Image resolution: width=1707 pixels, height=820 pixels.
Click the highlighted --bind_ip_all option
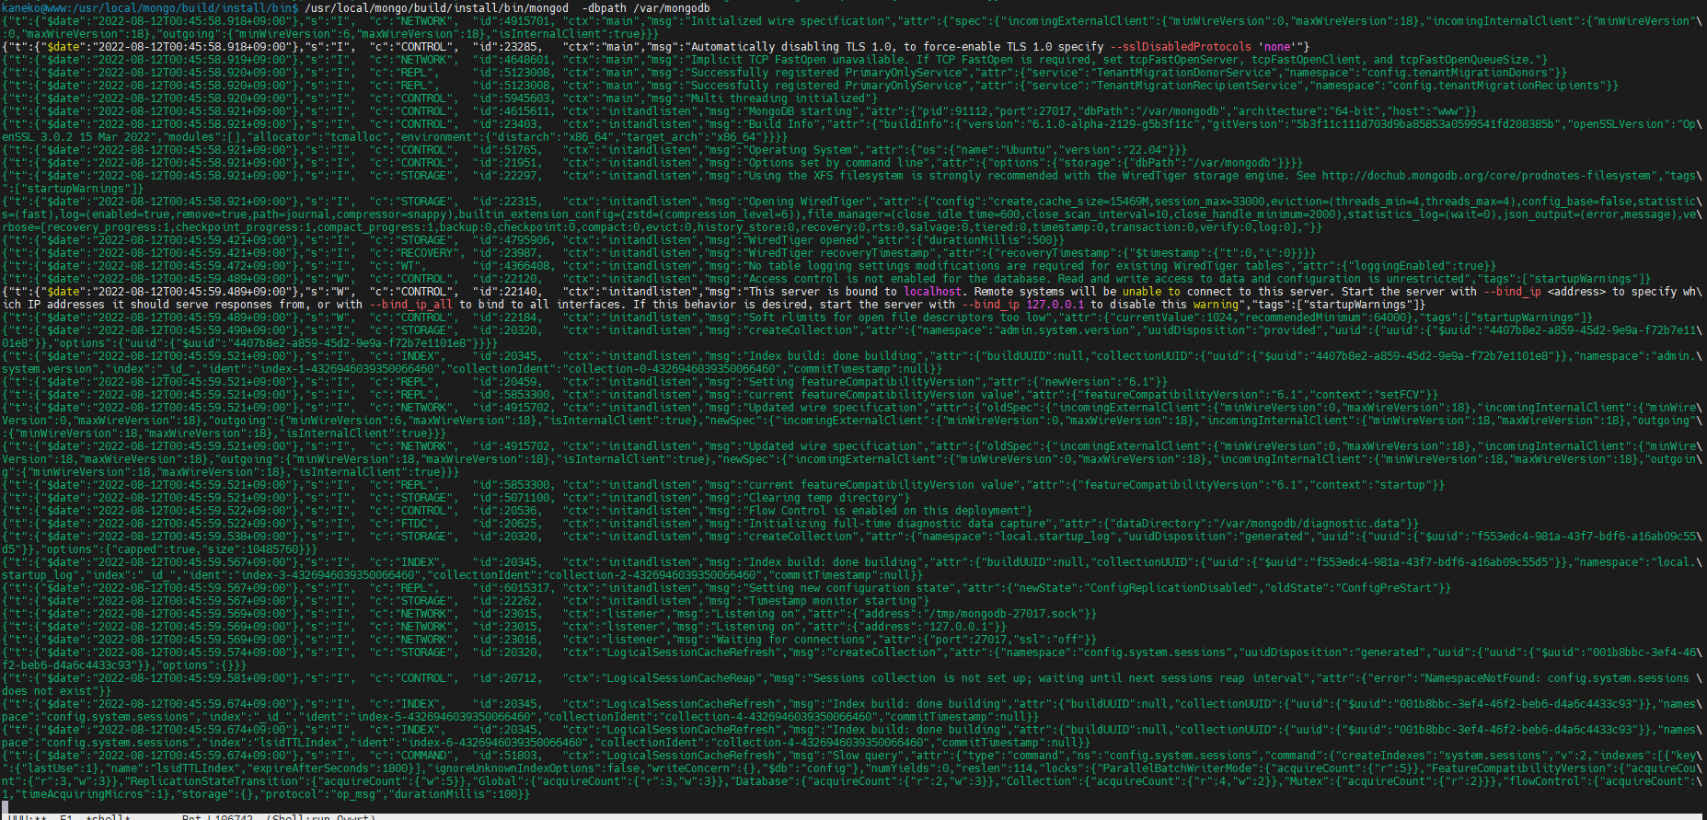click(411, 305)
